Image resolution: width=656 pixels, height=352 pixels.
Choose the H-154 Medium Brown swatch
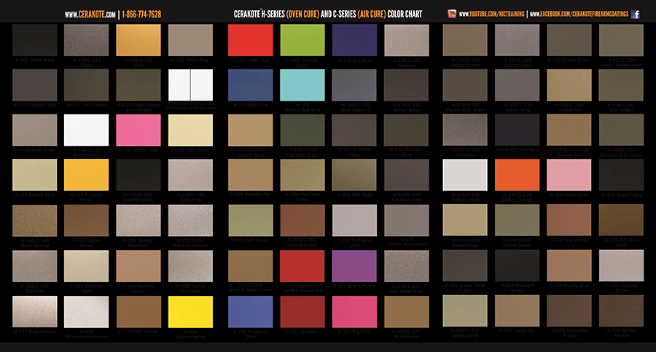click(138, 266)
